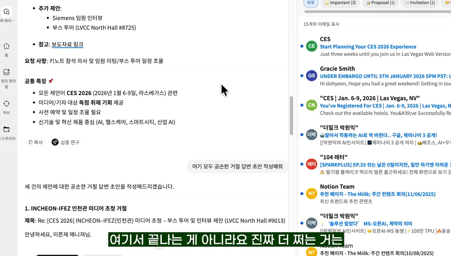
Task: Open CES avatar 'CE' sender icon
Action: pyautogui.click(x=311, y=46)
